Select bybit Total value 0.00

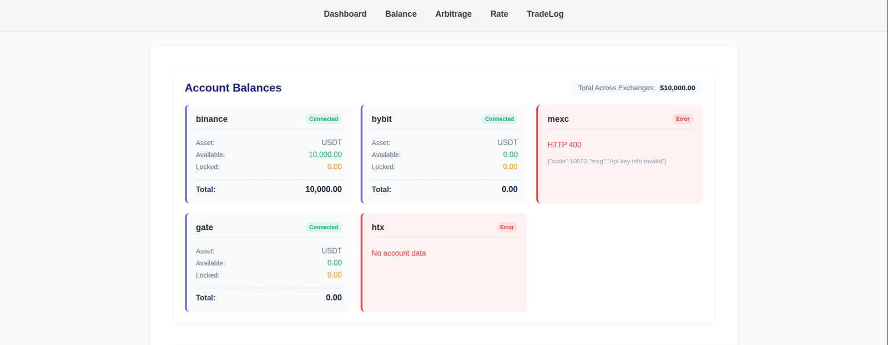click(509, 189)
